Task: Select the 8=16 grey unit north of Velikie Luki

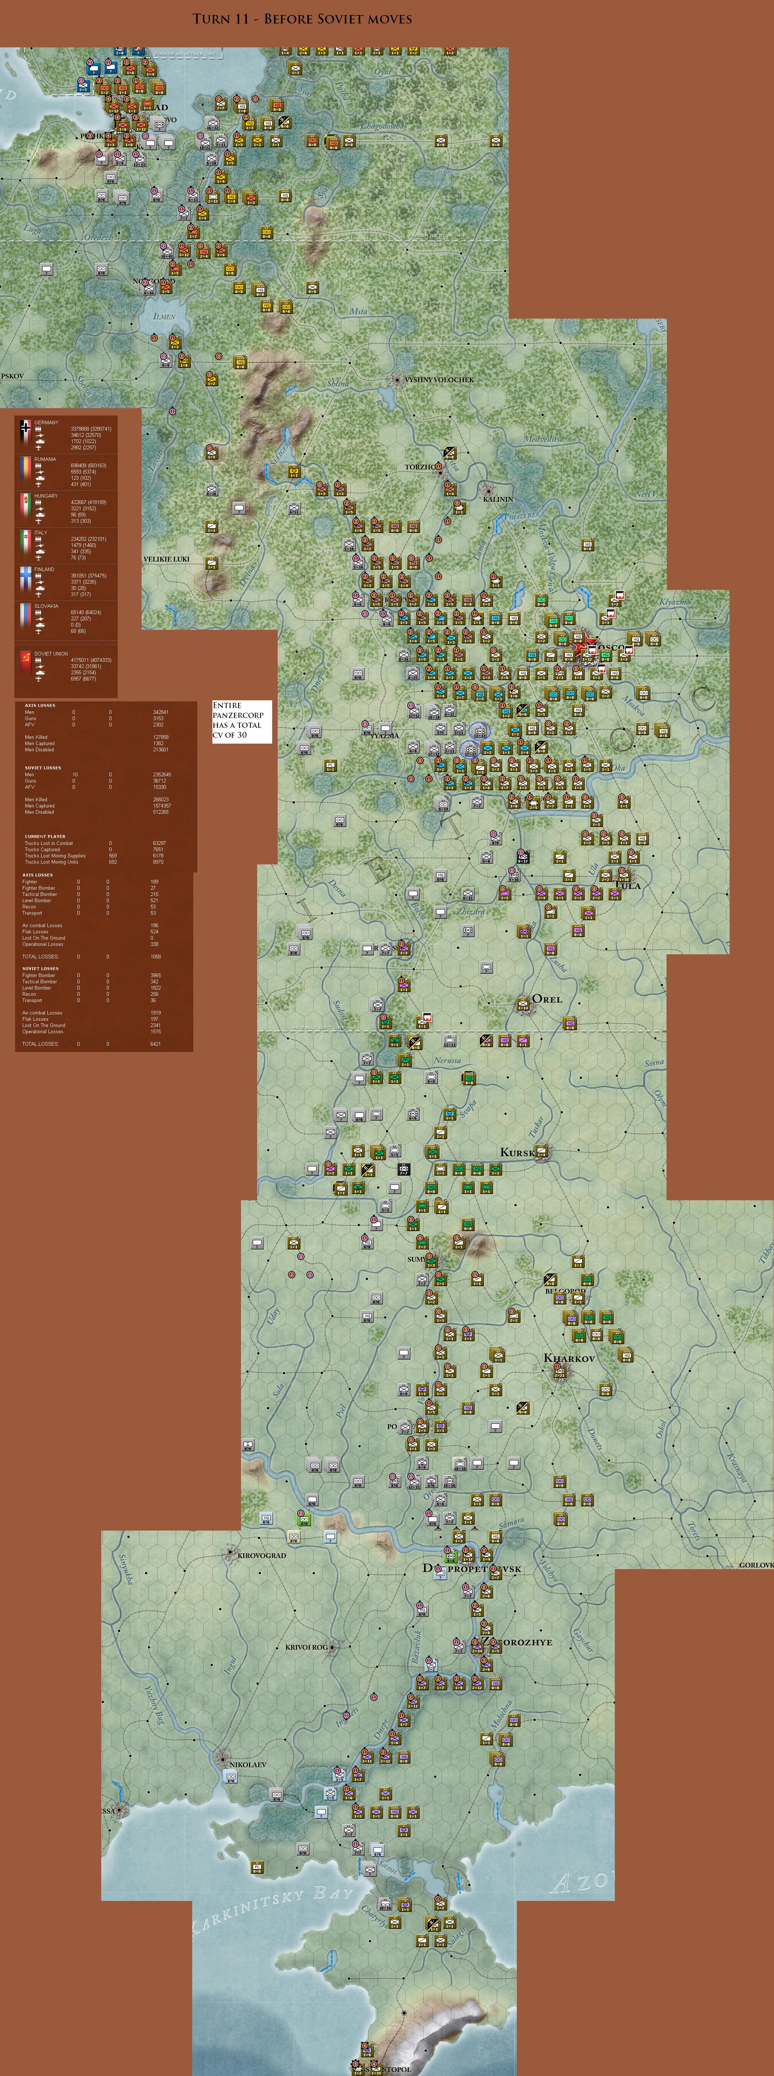Action: (x=211, y=490)
